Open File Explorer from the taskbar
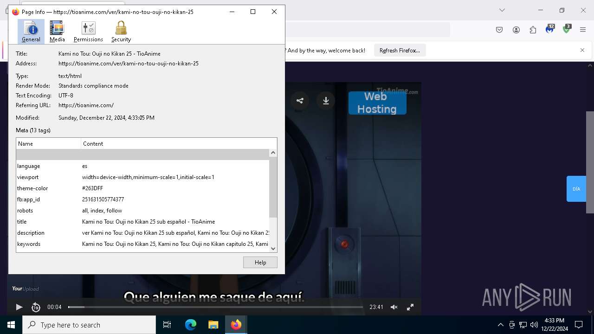This screenshot has height=334, width=594. click(x=213, y=325)
